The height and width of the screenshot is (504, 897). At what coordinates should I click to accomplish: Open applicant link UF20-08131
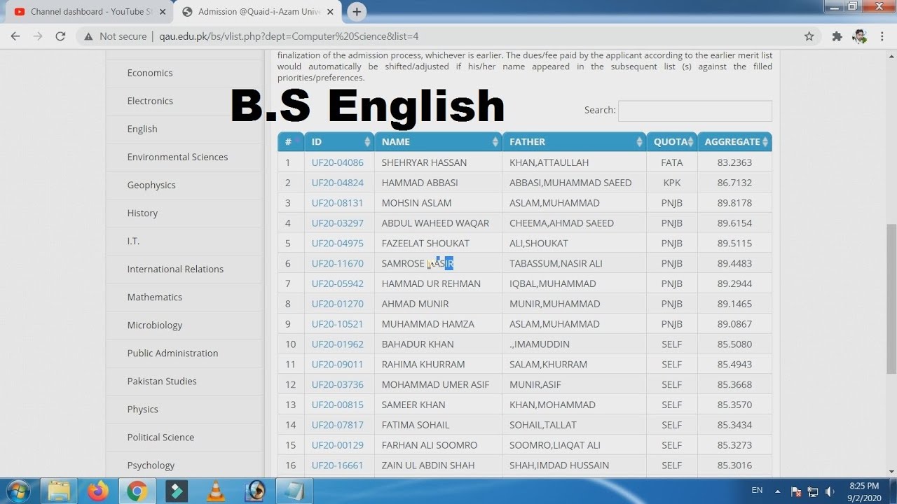tap(338, 203)
